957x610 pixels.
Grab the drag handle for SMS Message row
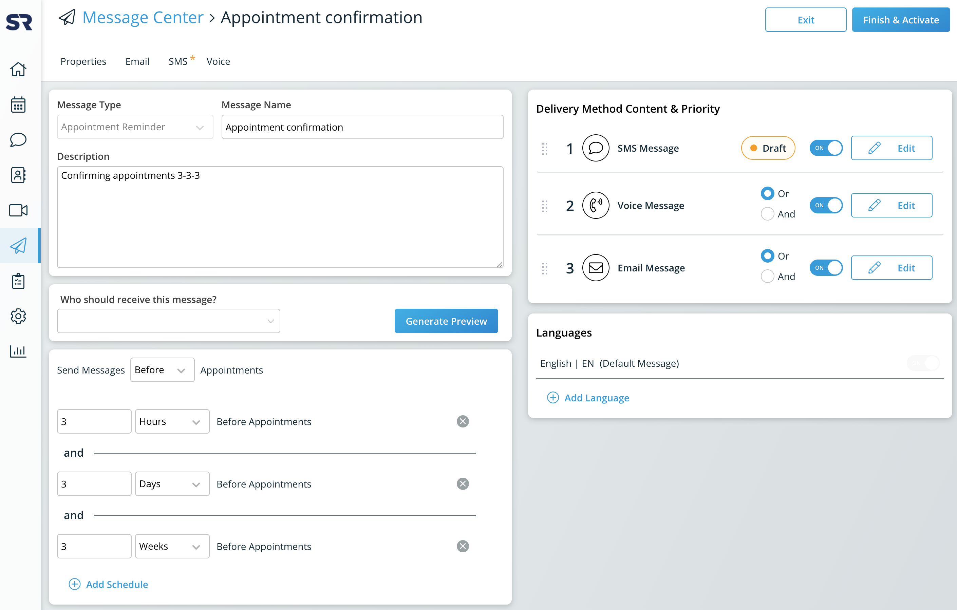point(544,149)
